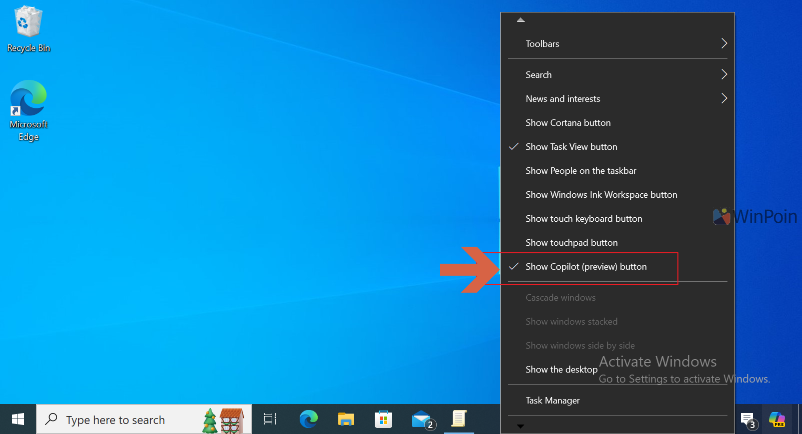Open Microsoft Store from the taskbar
Screen dimensions: 802x434
383,420
